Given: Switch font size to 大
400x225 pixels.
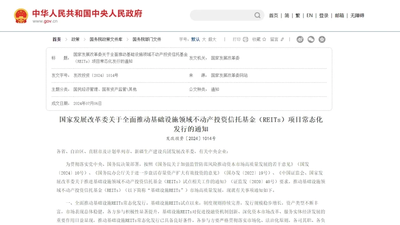Looking at the screenshot, I should click(x=204, y=39).
